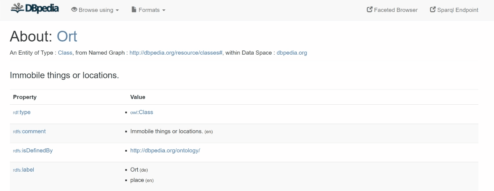Screen dimensions: 494x191
Task: Open the dbpedia.org/resource/classes# named graph link
Action: click(176, 53)
